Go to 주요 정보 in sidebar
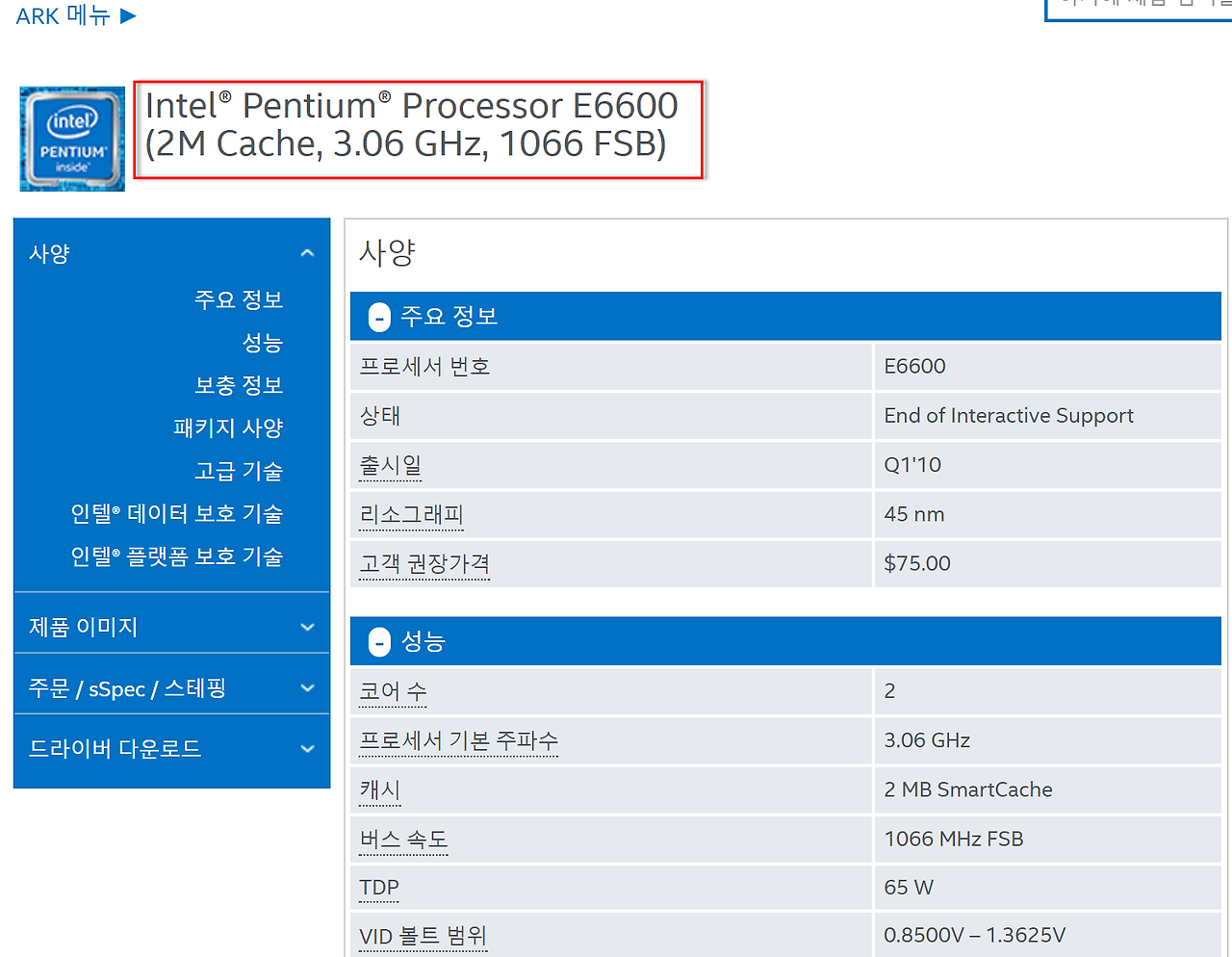 (x=239, y=299)
